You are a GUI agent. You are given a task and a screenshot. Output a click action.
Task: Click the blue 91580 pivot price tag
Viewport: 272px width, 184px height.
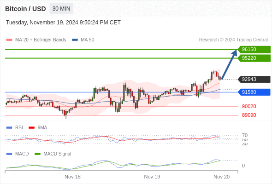click(x=254, y=92)
